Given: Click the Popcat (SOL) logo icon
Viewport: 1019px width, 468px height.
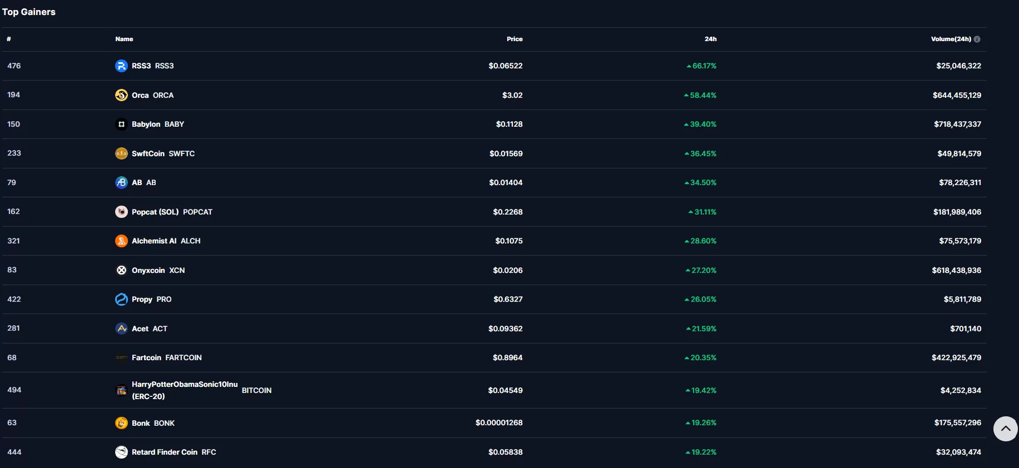Looking at the screenshot, I should [x=121, y=212].
